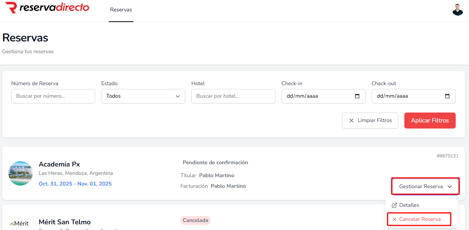The height and width of the screenshot is (230, 469).
Task: Click the Academia Px hotel thumbnail
Action: tap(21, 173)
